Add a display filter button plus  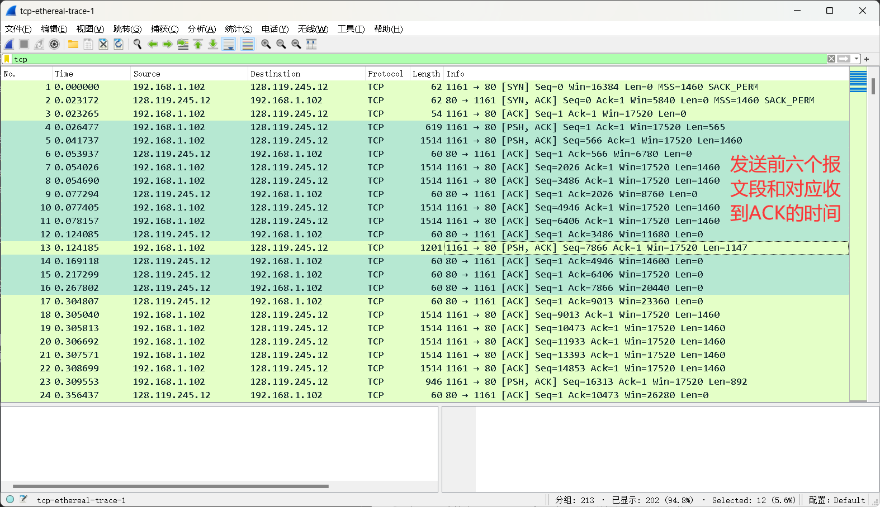(x=867, y=59)
